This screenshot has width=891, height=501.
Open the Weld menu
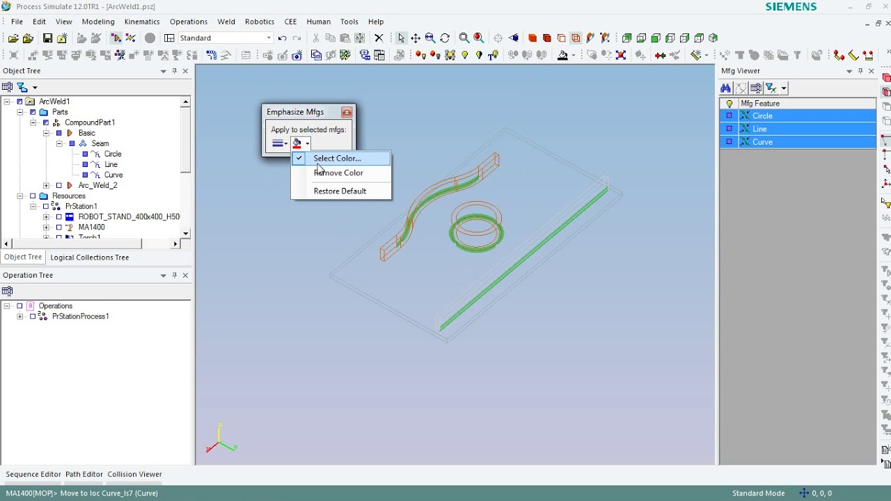[226, 22]
